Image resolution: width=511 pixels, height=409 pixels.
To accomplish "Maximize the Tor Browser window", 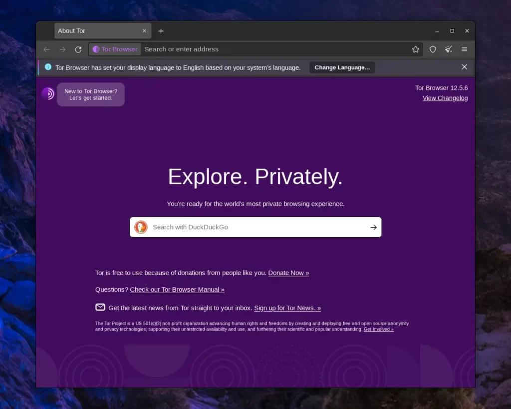I will coord(452,30).
